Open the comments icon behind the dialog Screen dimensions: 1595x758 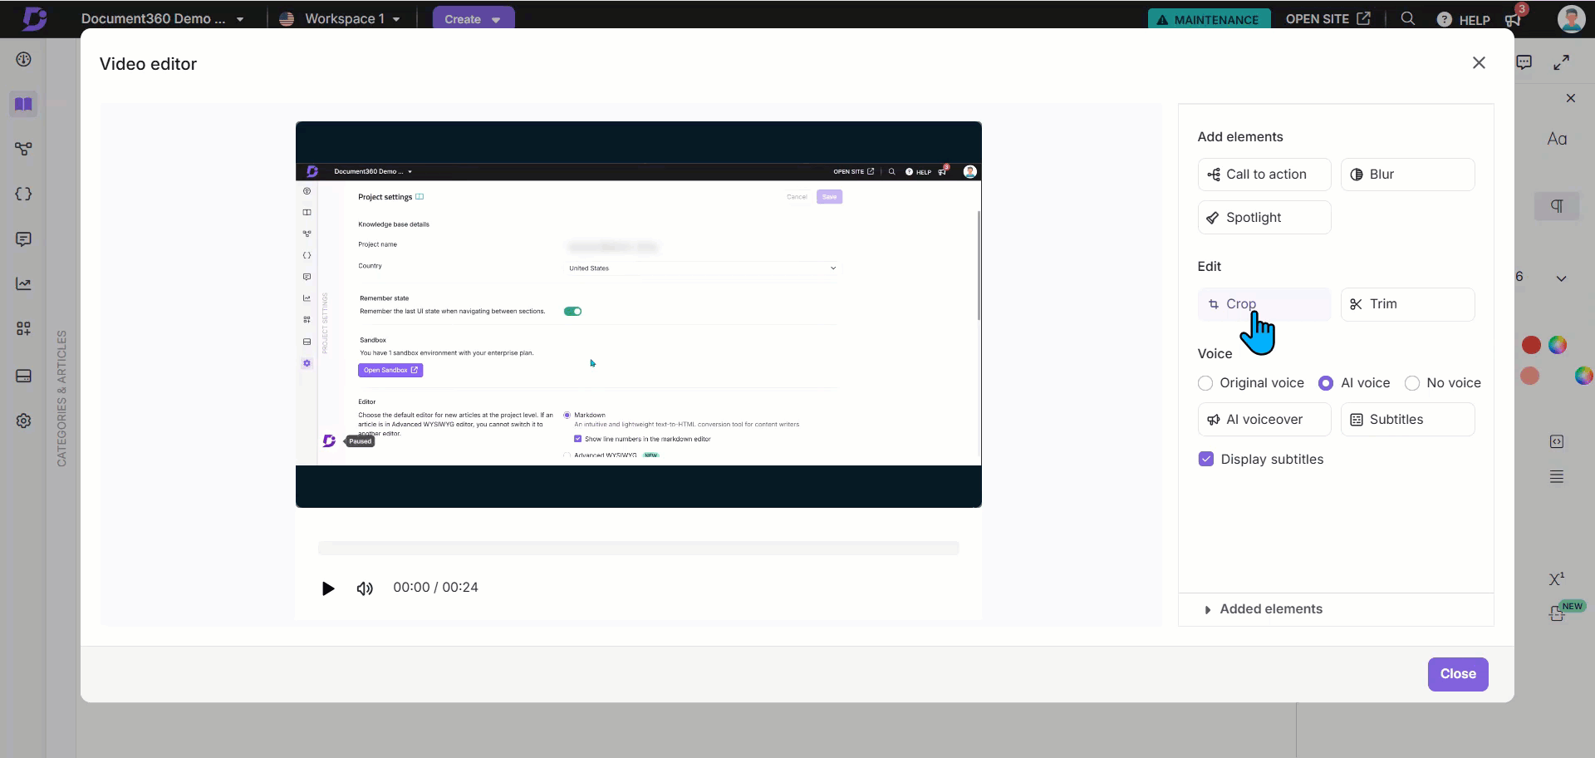(x=1524, y=62)
